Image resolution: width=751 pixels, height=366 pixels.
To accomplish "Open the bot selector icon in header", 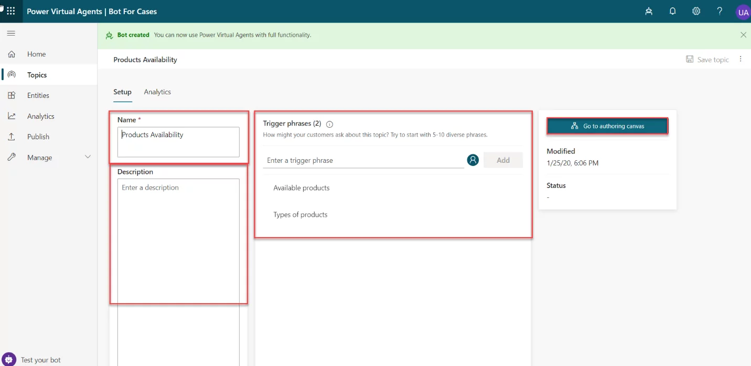I will pyautogui.click(x=649, y=12).
